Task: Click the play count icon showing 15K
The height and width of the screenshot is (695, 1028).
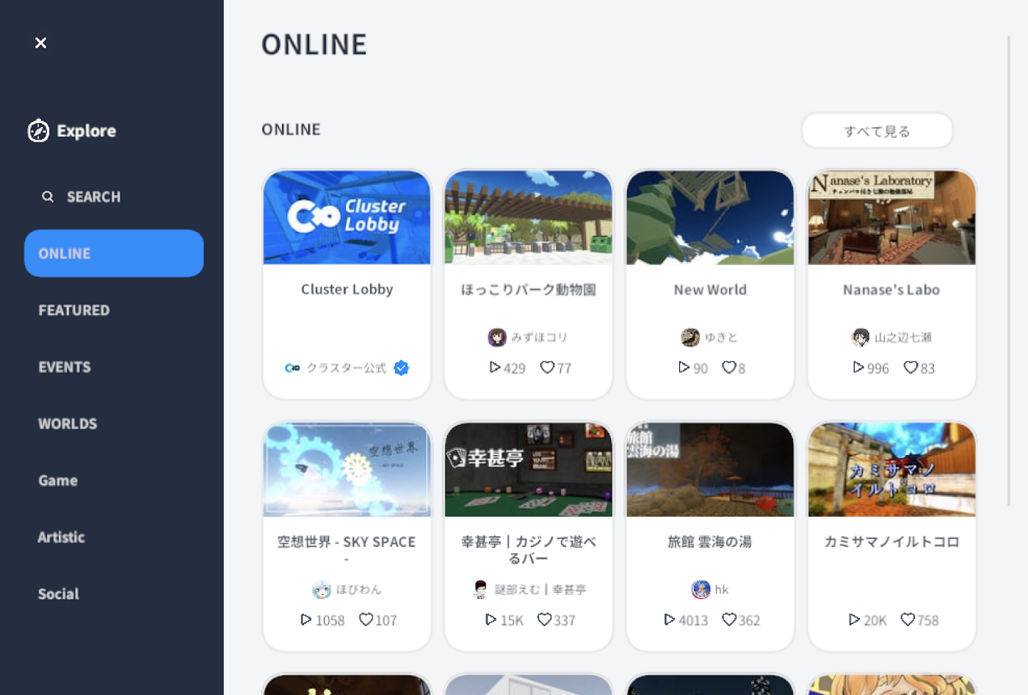Action: point(491,619)
